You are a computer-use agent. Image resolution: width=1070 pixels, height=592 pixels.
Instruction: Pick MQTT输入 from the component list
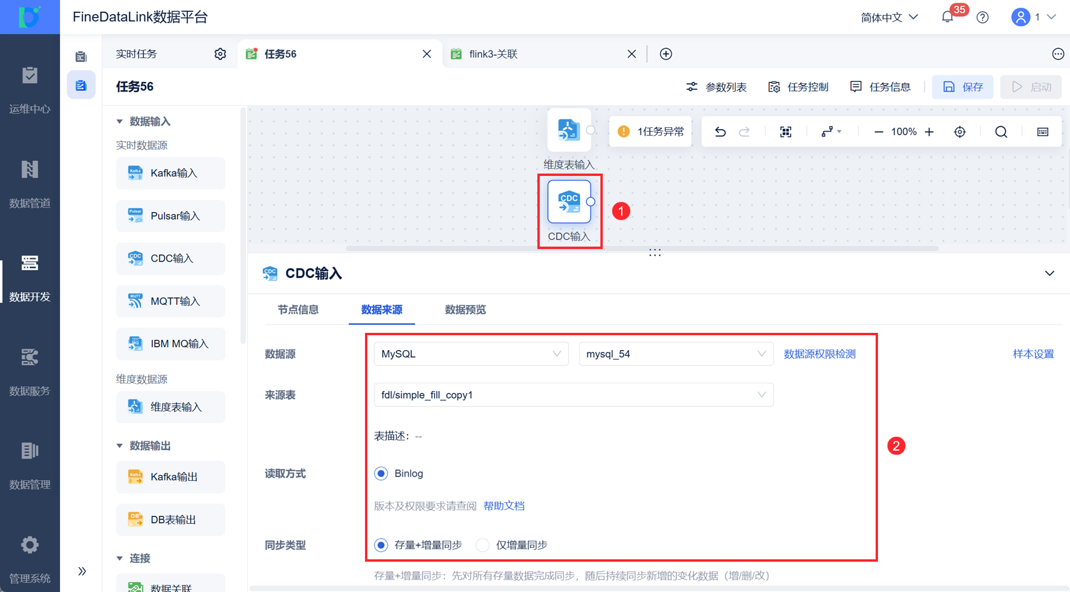click(171, 301)
